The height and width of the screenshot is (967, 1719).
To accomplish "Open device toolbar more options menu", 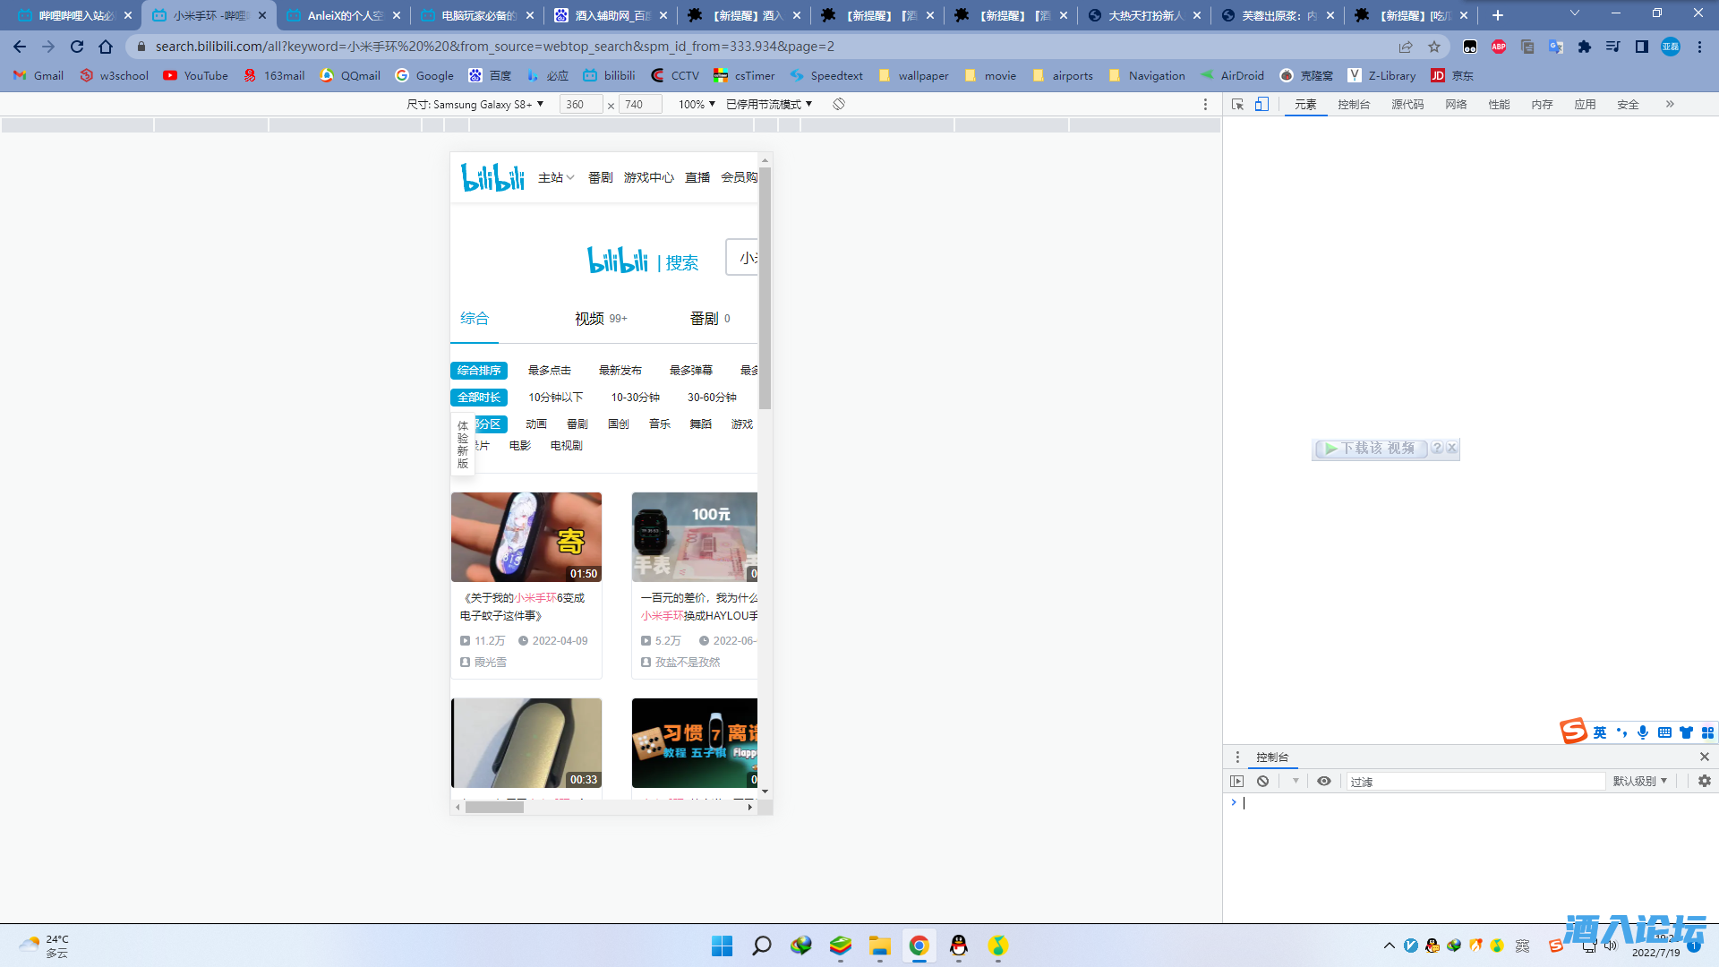I will coord(1205,105).
